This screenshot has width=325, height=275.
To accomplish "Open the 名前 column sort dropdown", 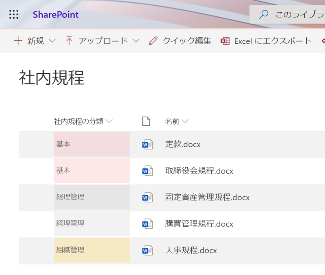I will pos(185,121).
